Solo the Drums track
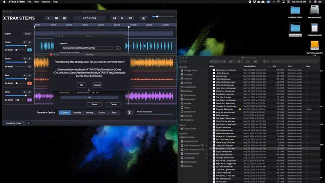325x183 pixels. click(25, 59)
